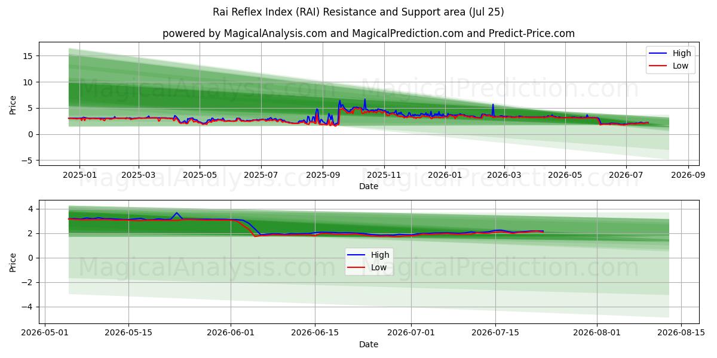717x358 pixels.
Task: Click the 'Date' x-axis label of the bottom chart
Action: click(369, 344)
